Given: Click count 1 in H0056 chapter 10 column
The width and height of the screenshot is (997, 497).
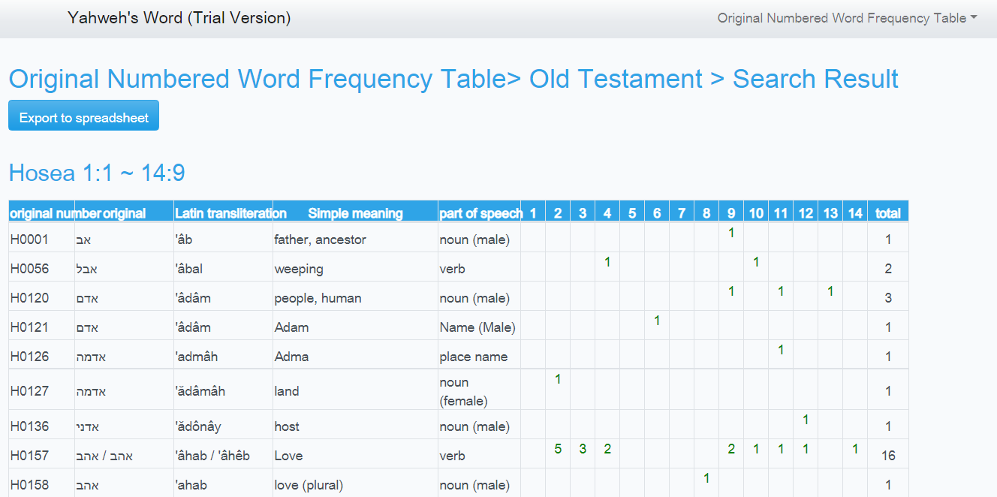Looking at the screenshot, I should pos(756,262).
